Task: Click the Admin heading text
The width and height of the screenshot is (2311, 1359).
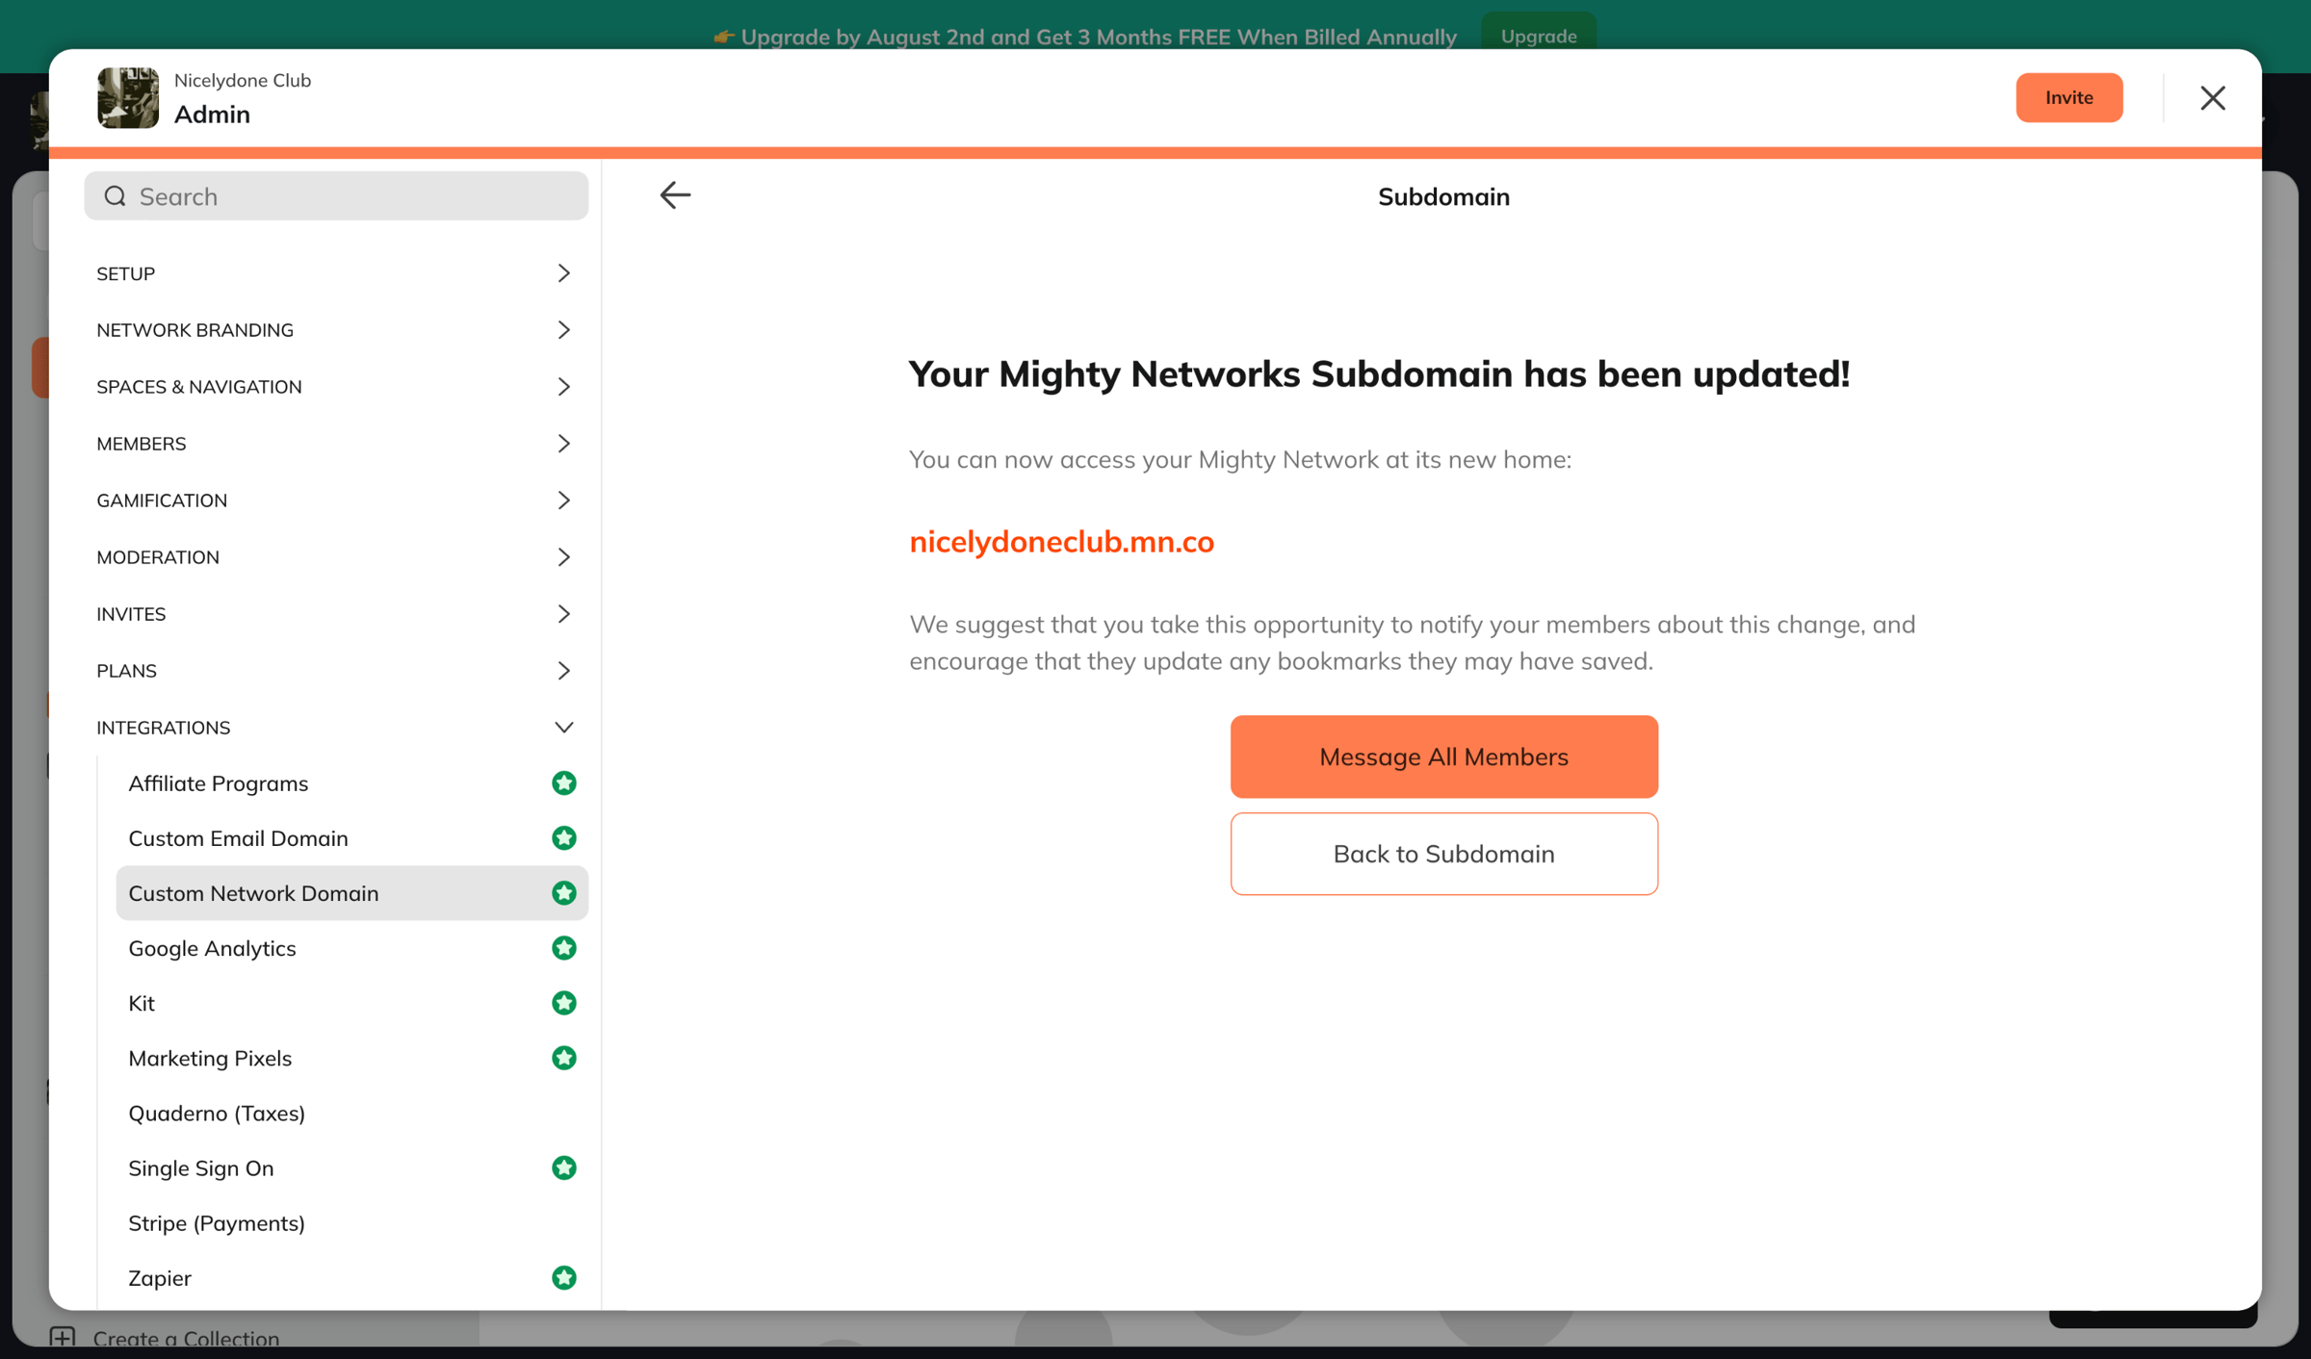Action: [x=212, y=115]
